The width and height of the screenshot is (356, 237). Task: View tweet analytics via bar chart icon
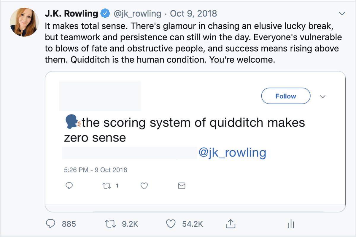click(291, 224)
